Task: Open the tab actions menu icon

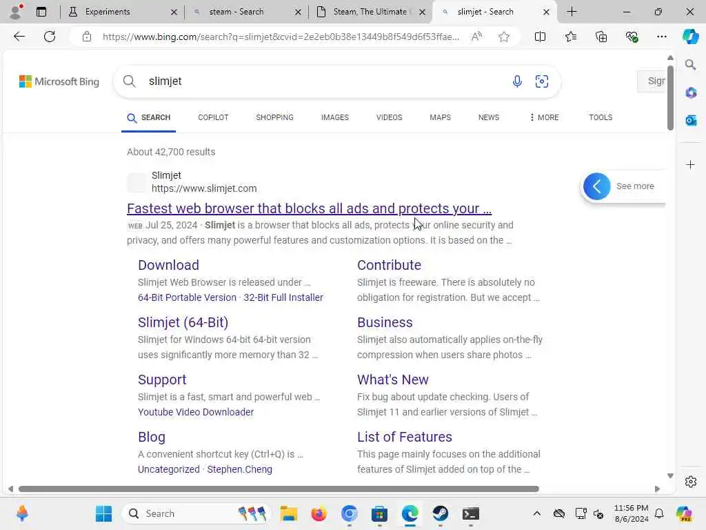Action: point(41,12)
